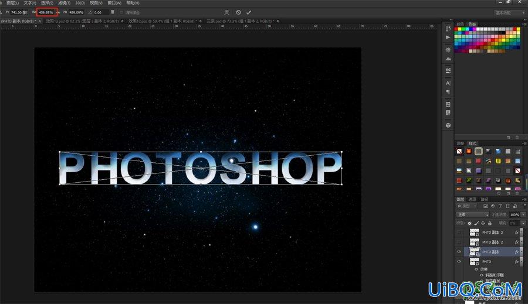Open the Styles panel menu
528x304 pixels.
tap(524, 144)
